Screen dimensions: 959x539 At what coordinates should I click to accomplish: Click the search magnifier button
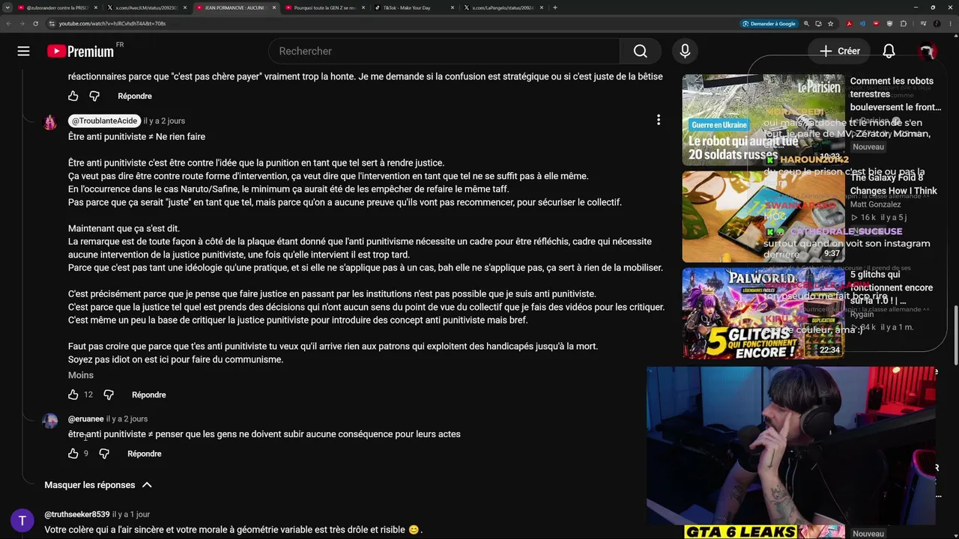640,51
